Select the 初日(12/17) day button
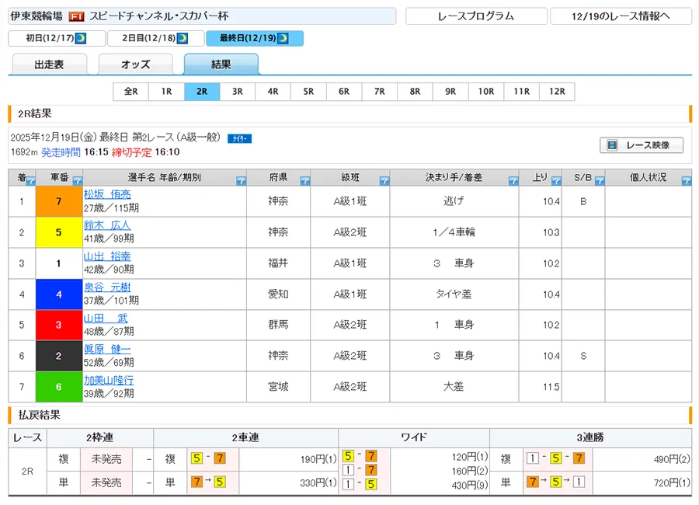Viewport: 699px width, 505px height. [x=54, y=38]
